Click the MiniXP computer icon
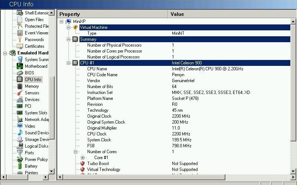The height and width of the screenshot is (185, 297). coord(68,21)
